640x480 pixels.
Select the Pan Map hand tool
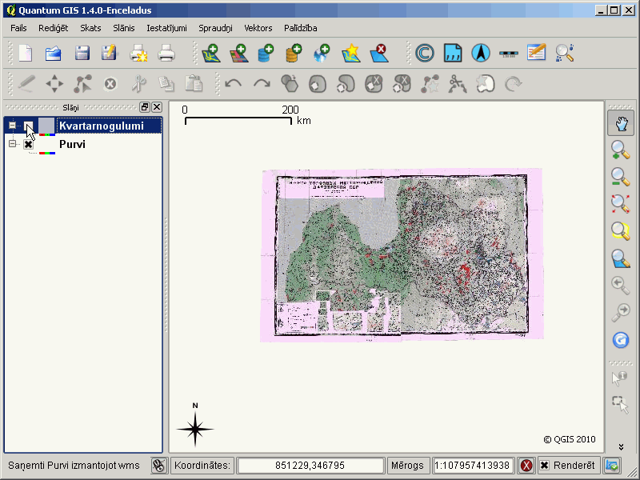(x=621, y=124)
